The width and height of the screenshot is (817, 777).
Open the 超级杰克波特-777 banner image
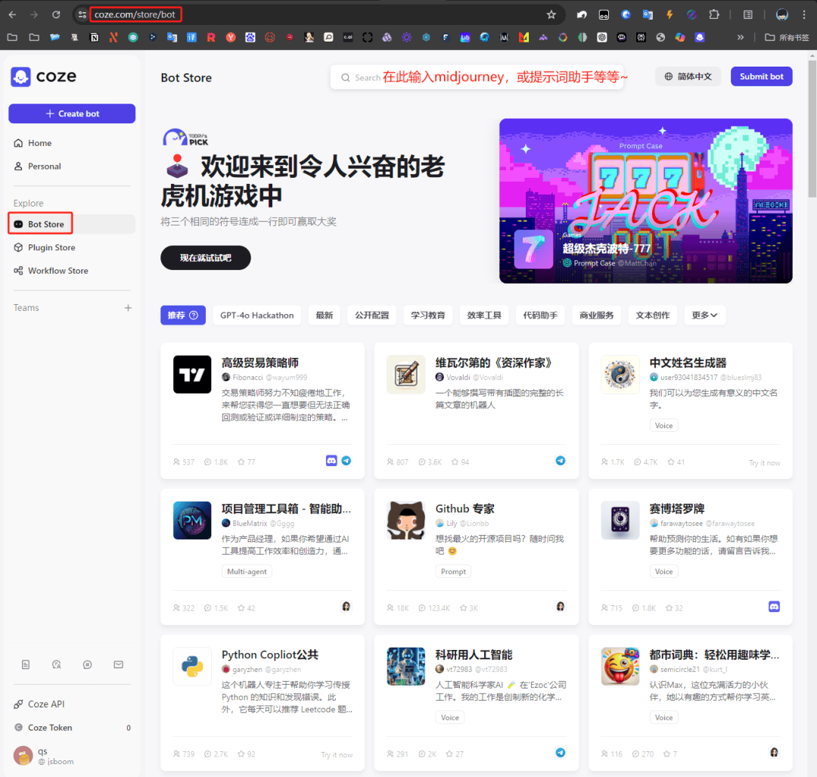click(x=645, y=200)
